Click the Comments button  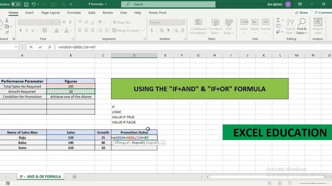(323, 12)
